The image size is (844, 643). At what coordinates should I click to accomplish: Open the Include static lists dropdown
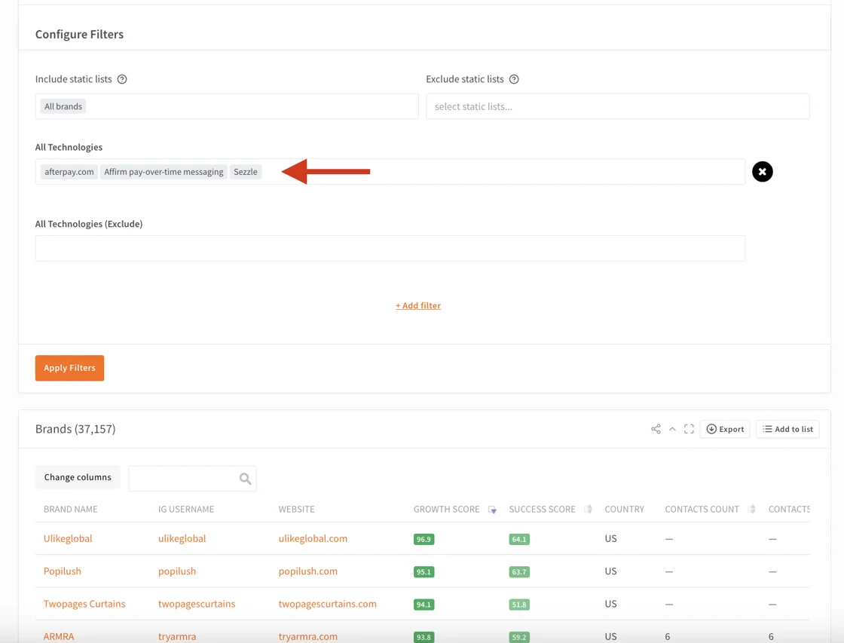pos(249,106)
